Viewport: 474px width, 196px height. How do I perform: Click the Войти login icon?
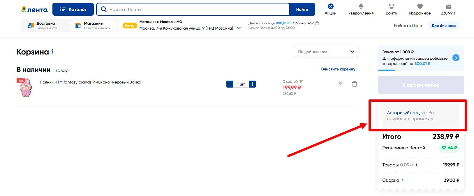coord(391,7)
